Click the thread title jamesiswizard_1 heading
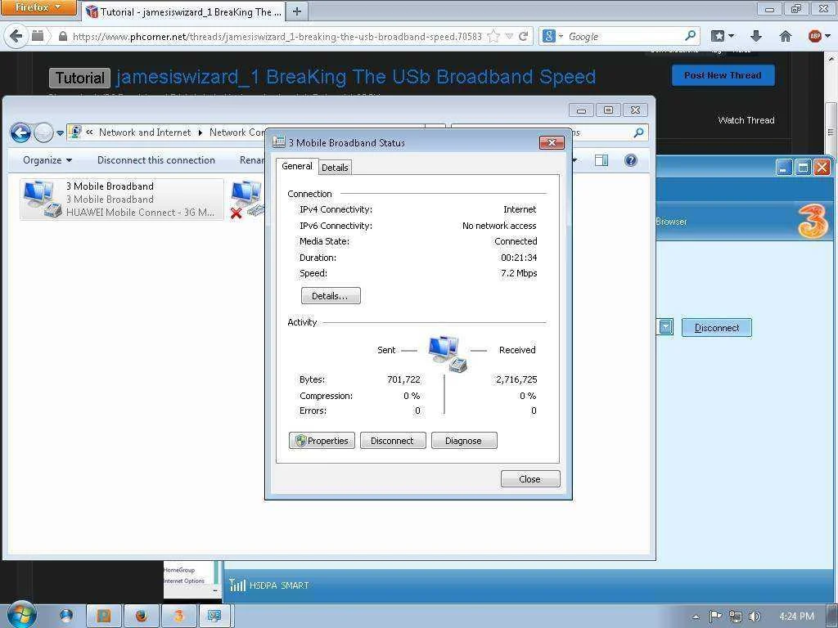Screen dimensions: 838x628 point(356,77)
